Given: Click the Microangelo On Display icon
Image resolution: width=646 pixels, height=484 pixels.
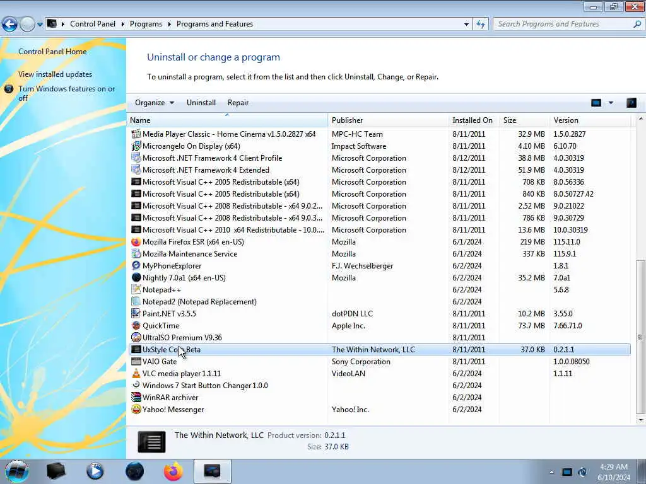Looking at the screenshot, I should pyautogui.click(x=136, y=146).
